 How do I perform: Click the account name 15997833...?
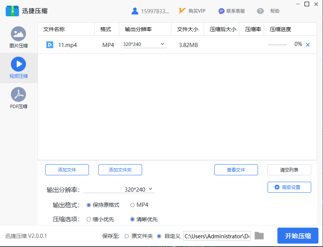coord(155,11)
